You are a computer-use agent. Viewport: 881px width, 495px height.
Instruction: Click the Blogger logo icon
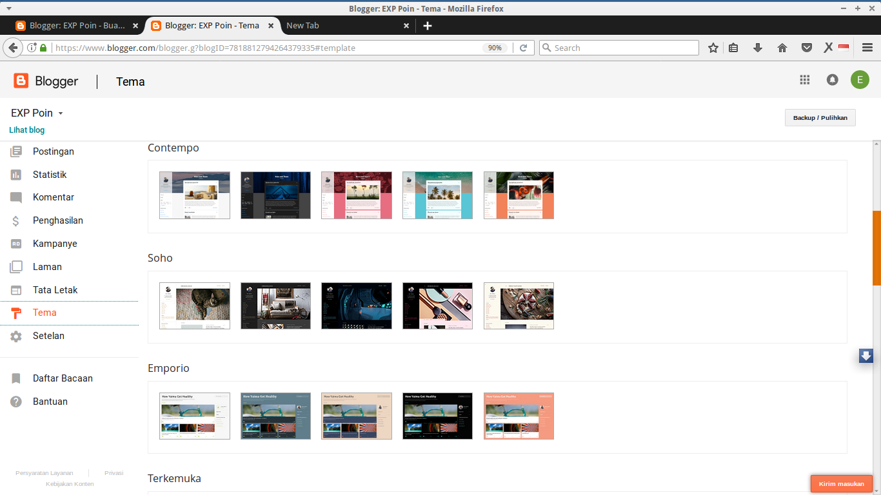[21, 81]
